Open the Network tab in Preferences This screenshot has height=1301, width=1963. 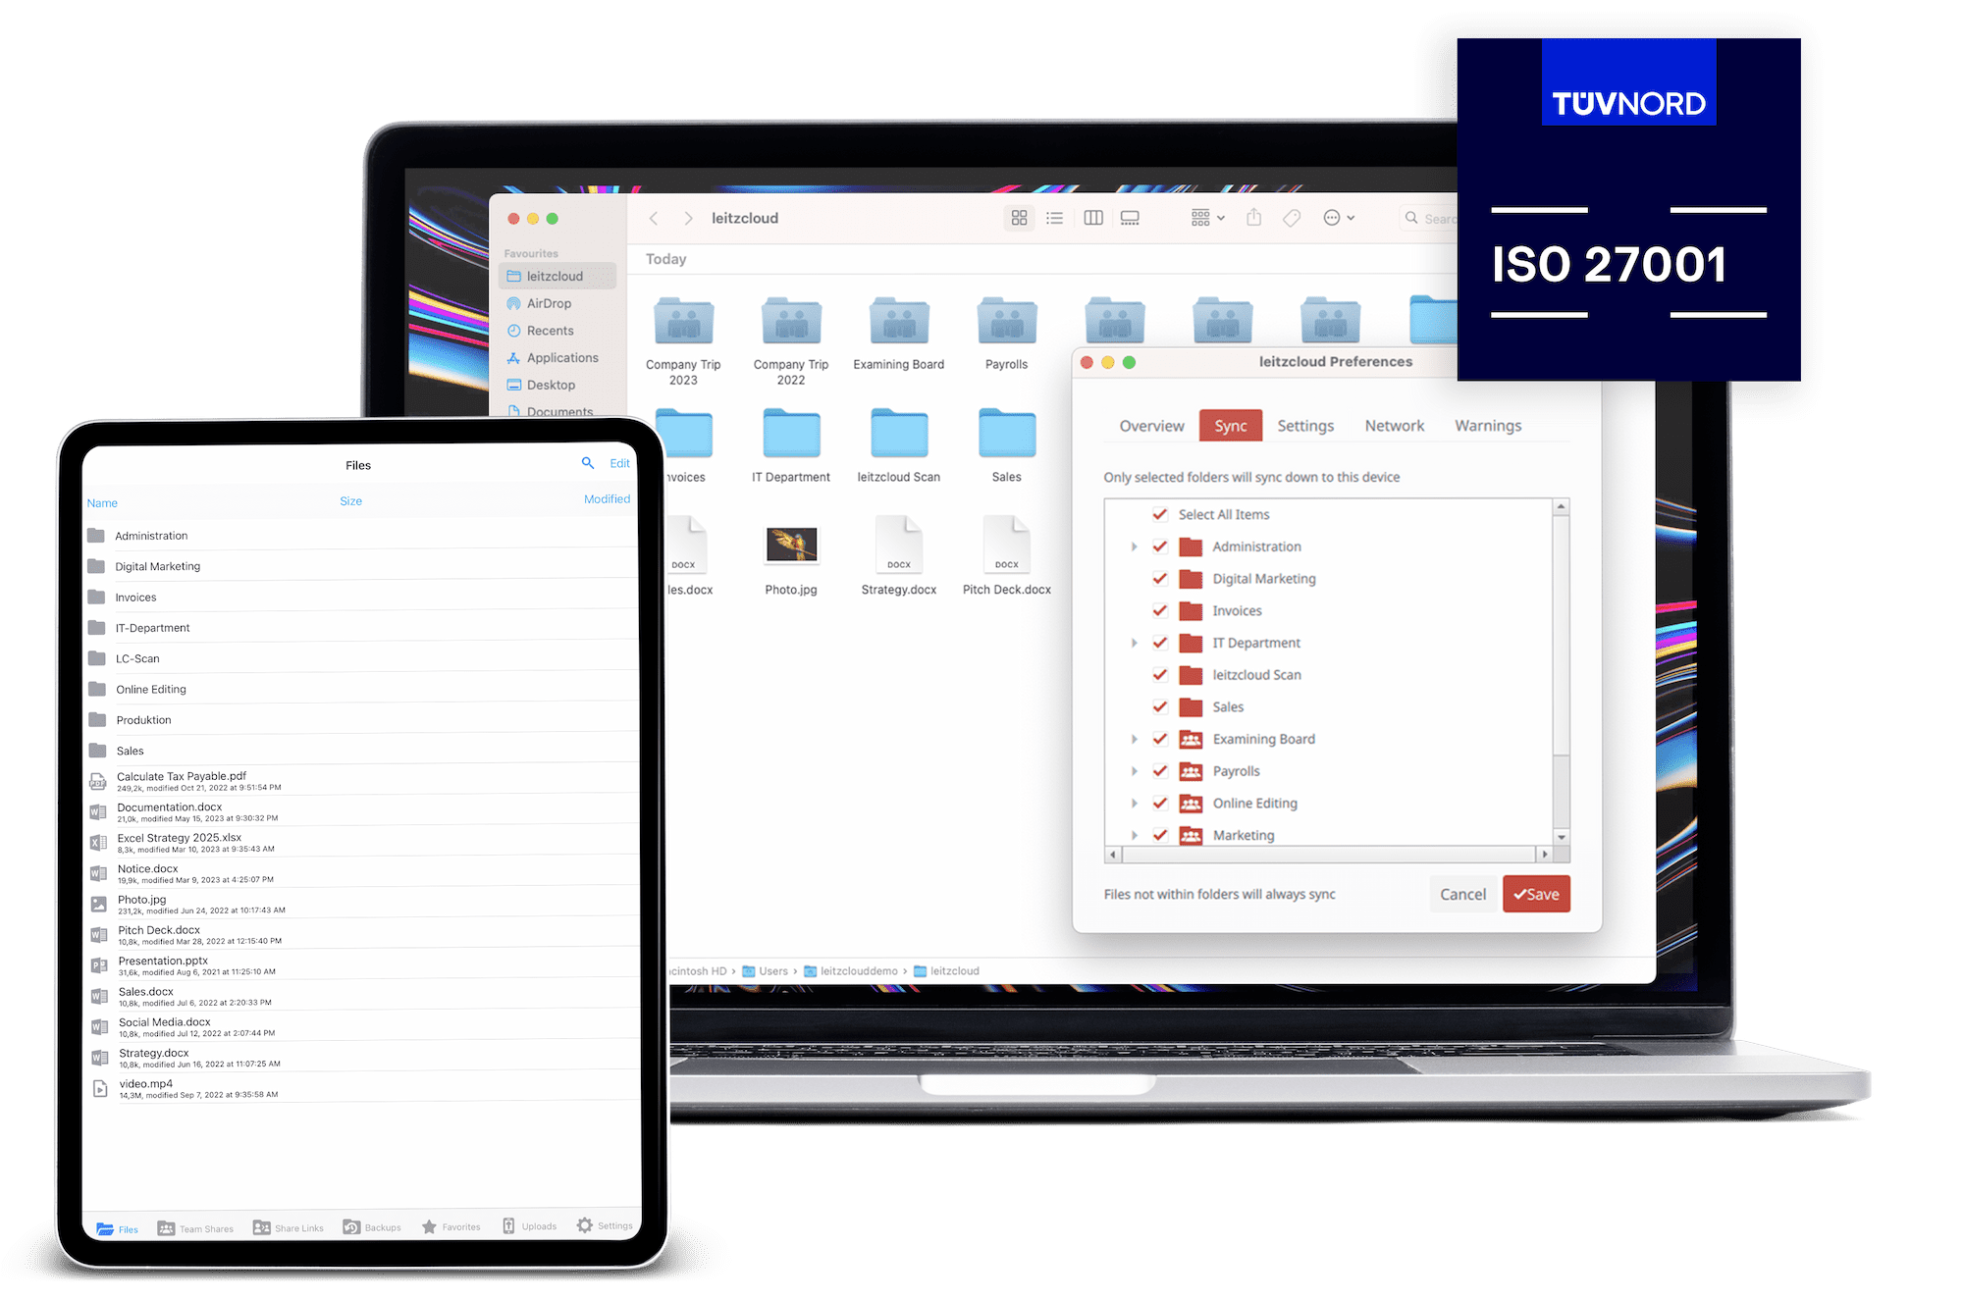point(1394,426)
